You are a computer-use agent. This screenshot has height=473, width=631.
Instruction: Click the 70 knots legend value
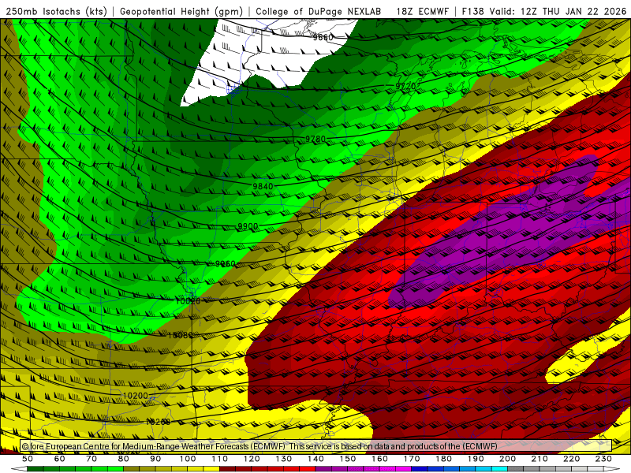coord(91,459)
